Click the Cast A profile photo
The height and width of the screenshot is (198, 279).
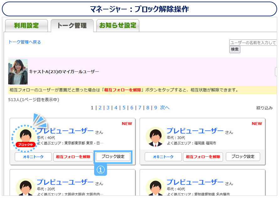tap(18, 72)
